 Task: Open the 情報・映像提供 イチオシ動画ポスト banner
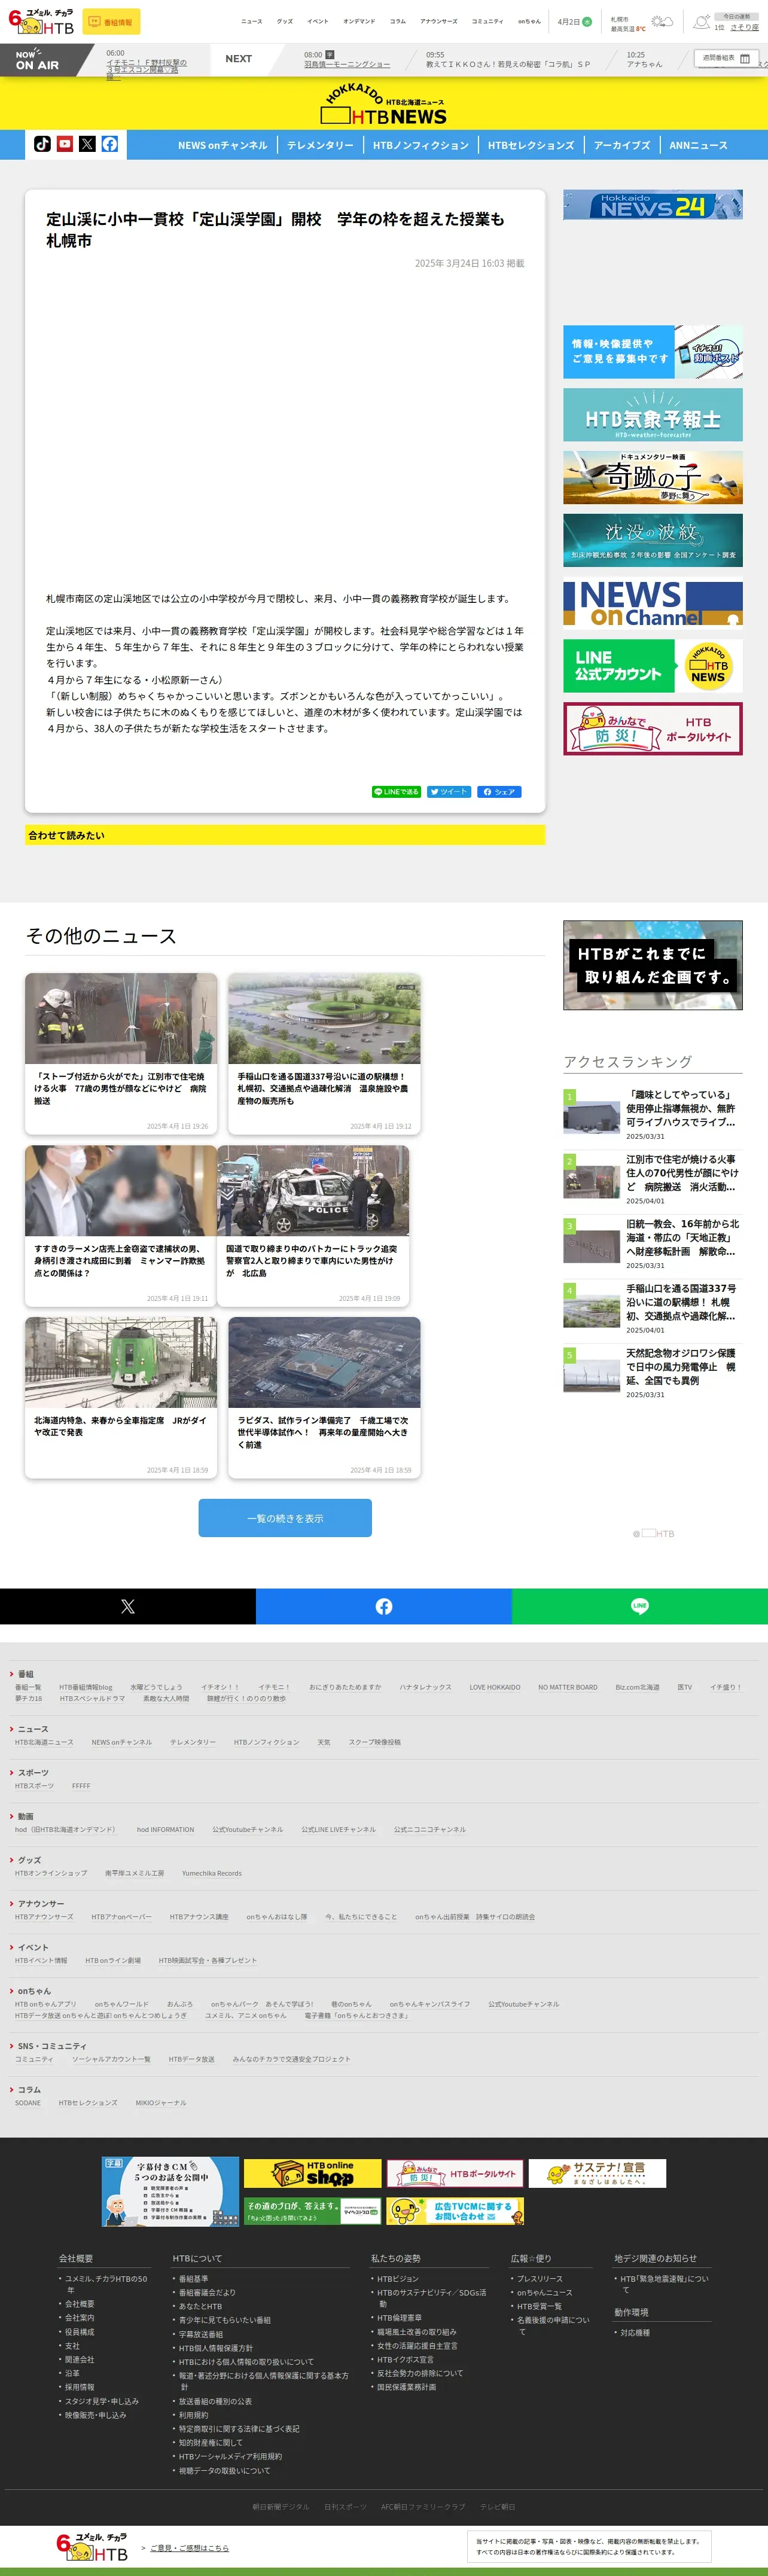pyautogui.click(x=653, y=352)
